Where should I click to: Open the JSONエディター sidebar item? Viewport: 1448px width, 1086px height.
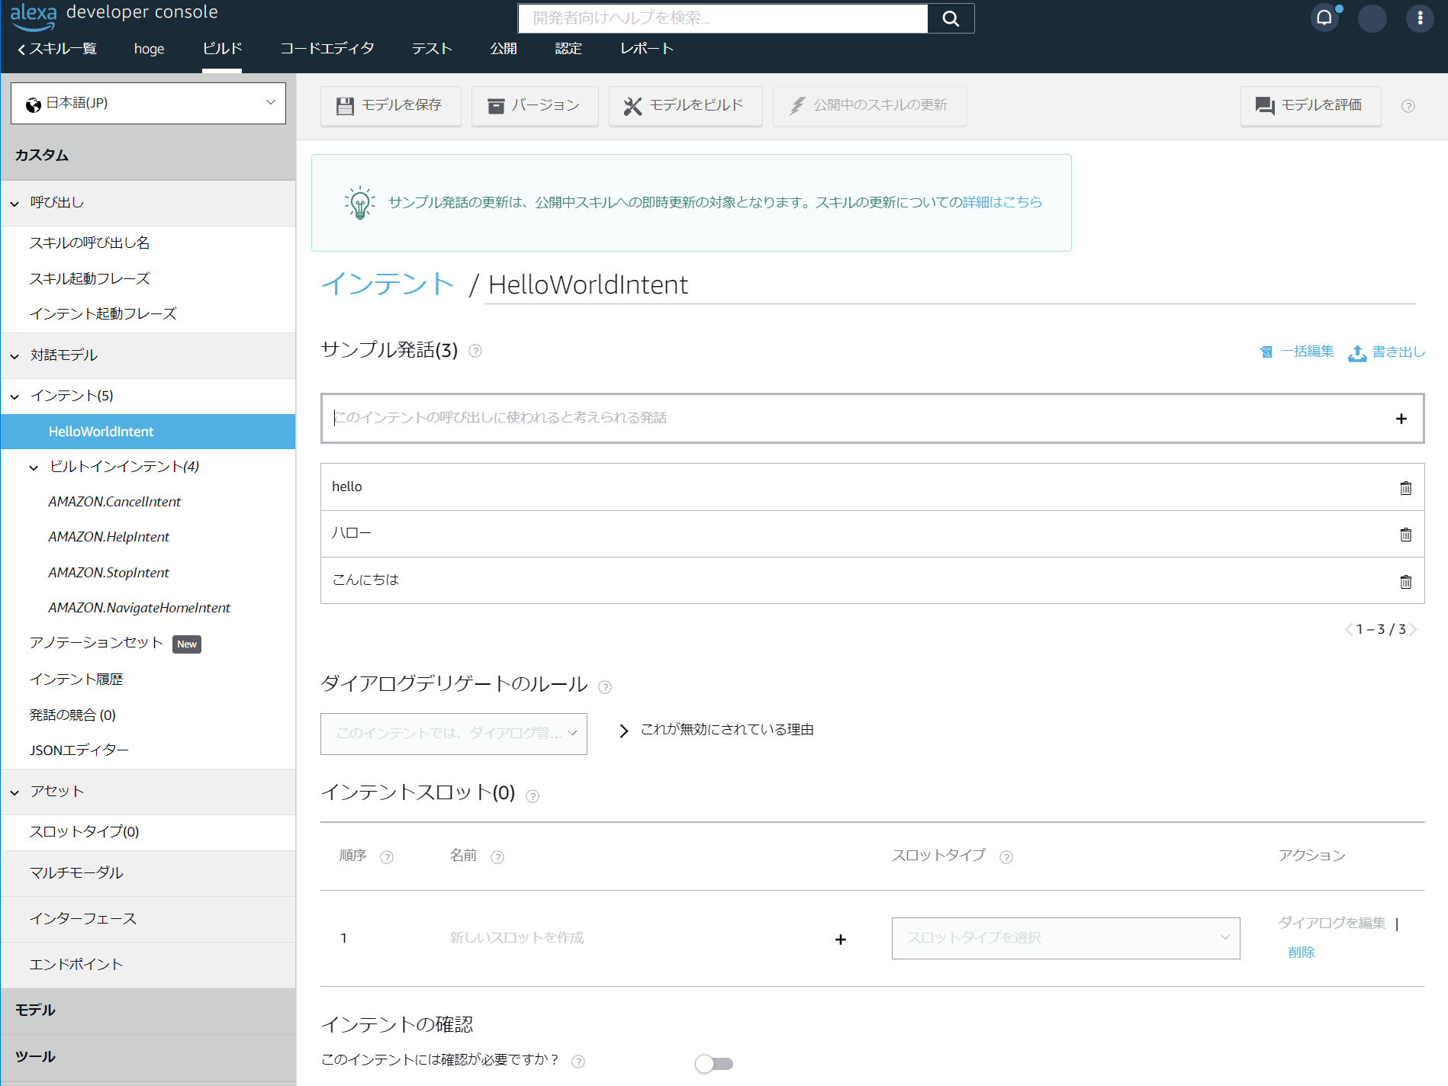click(x=79, y=750)
